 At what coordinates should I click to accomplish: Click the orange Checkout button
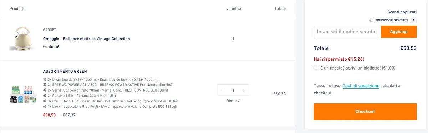click(x=365, y=111)
